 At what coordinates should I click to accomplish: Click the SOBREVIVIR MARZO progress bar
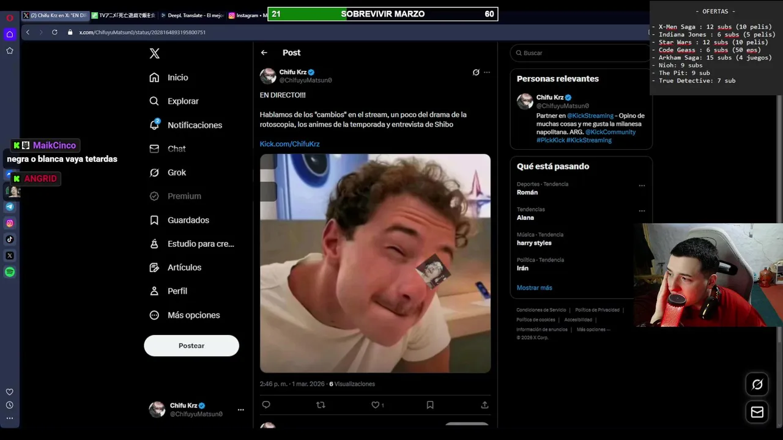tap(383, 14)
